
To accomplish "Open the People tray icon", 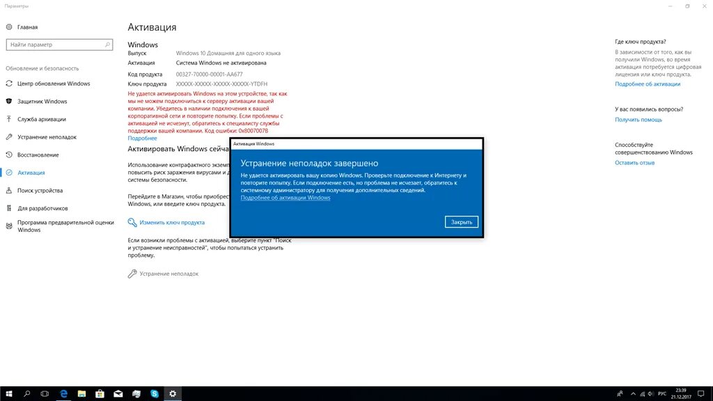I will coord(620,394).
